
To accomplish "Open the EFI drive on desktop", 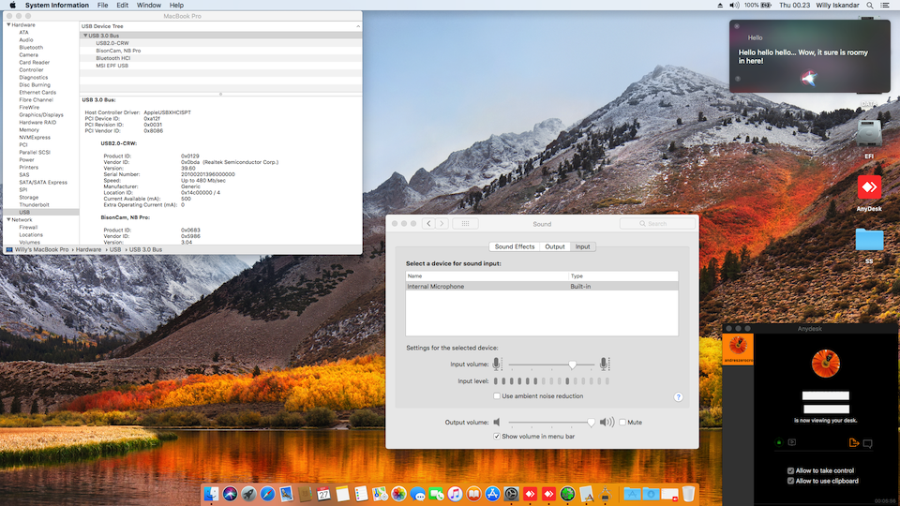I will click(869, 133).
